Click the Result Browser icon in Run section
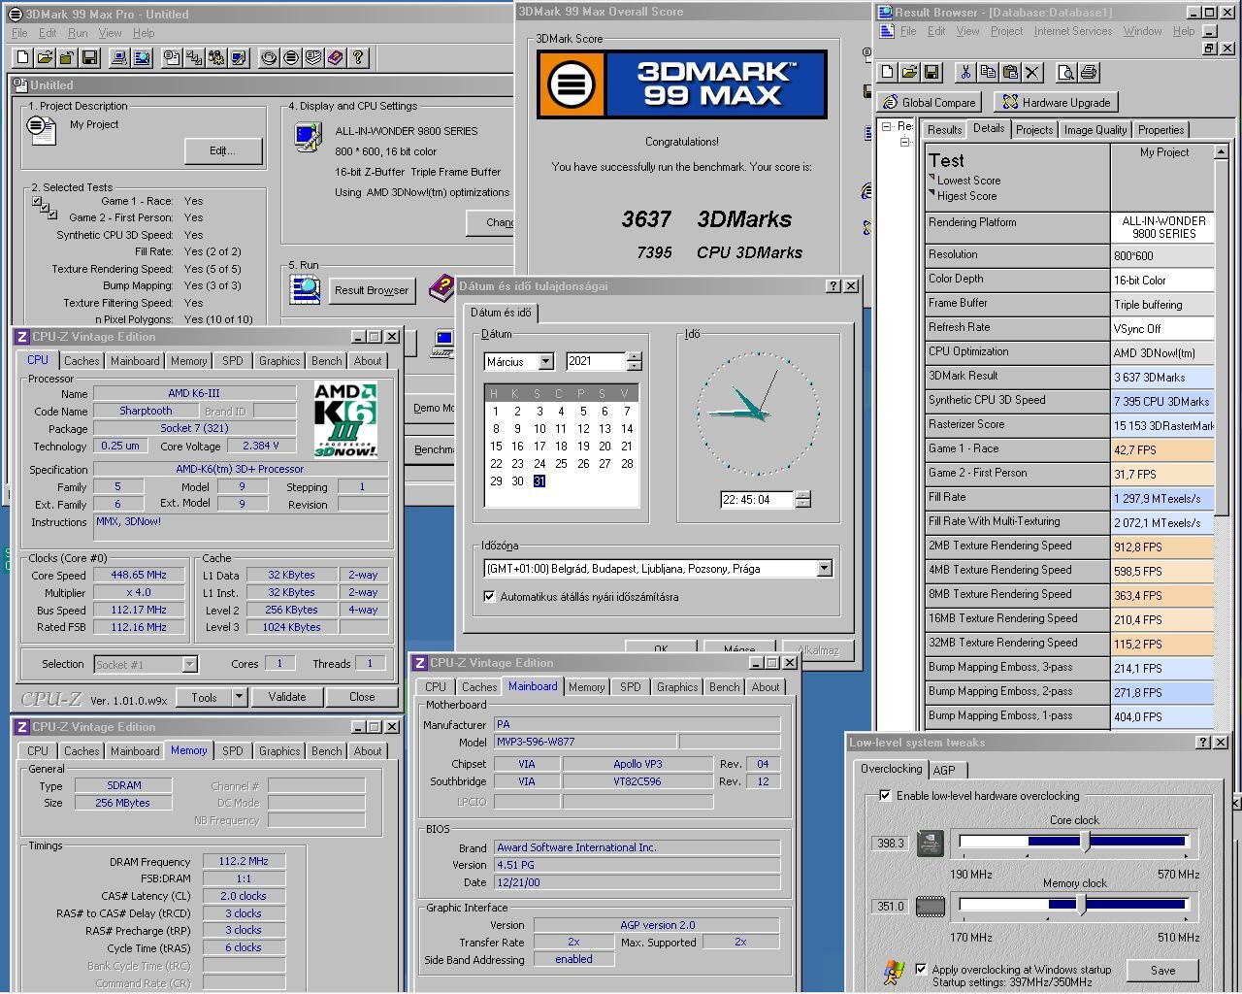The height and width of the screenshot is (994, 1242). (x=305, y=289)
